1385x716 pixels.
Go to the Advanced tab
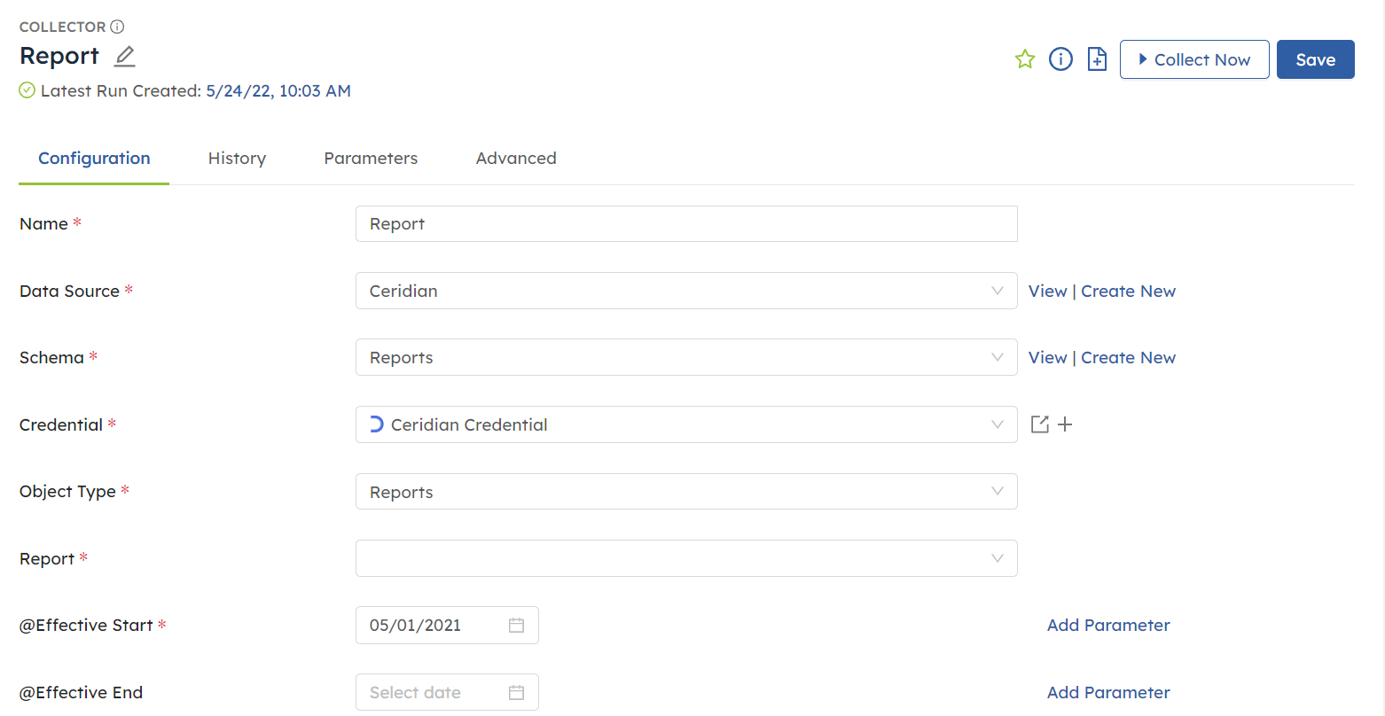click(x=516, y=159)
